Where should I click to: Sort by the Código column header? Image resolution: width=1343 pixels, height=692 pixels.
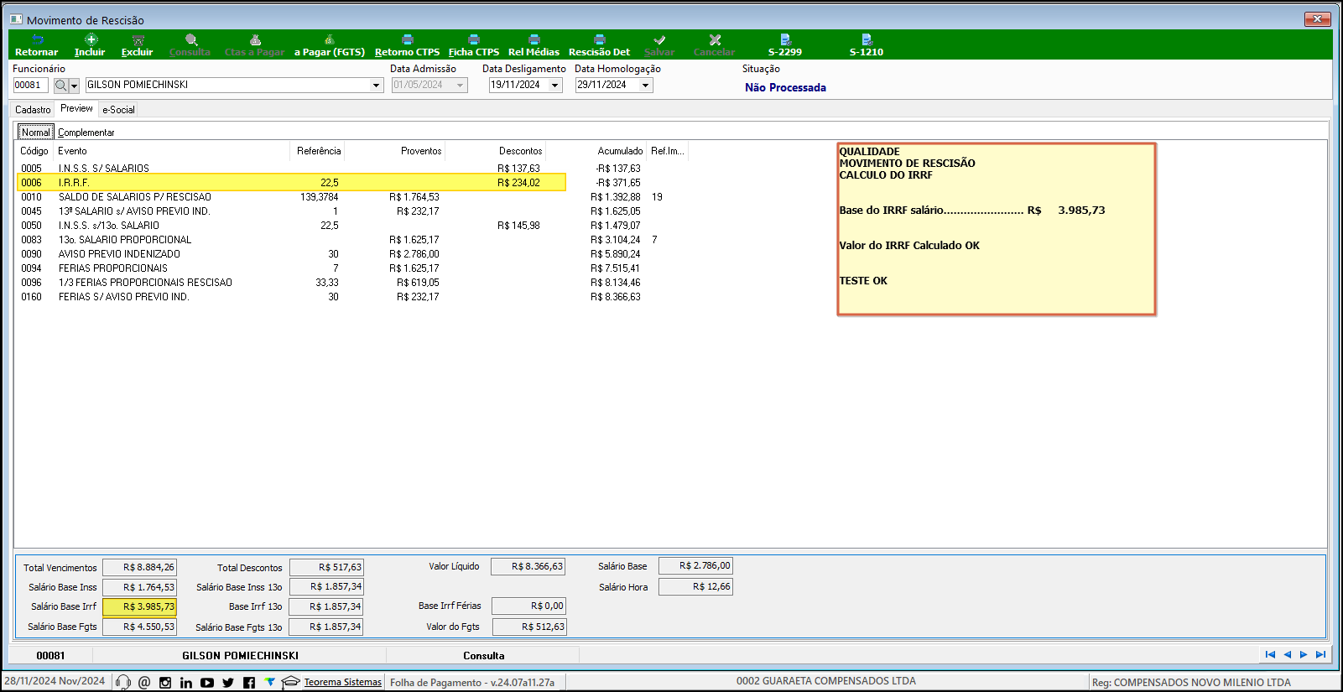click(34, 151)
